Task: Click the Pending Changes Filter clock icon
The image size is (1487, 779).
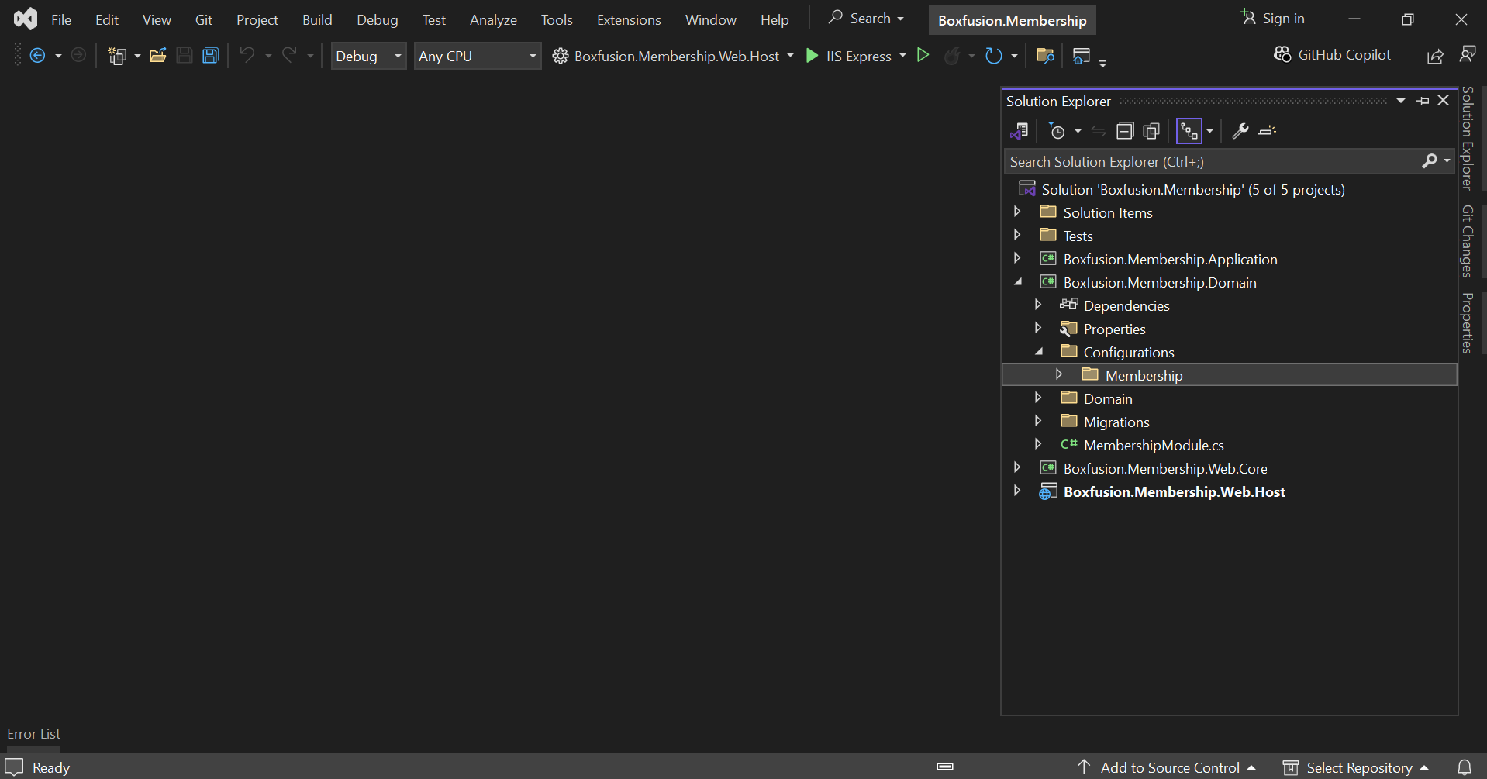Action: 1057,131
